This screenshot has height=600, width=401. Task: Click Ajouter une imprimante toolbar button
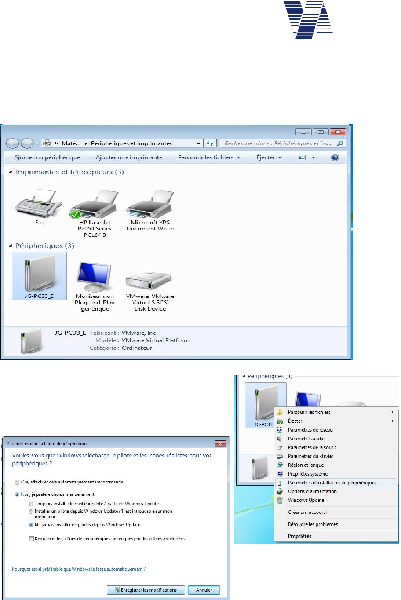pos(129,157)
